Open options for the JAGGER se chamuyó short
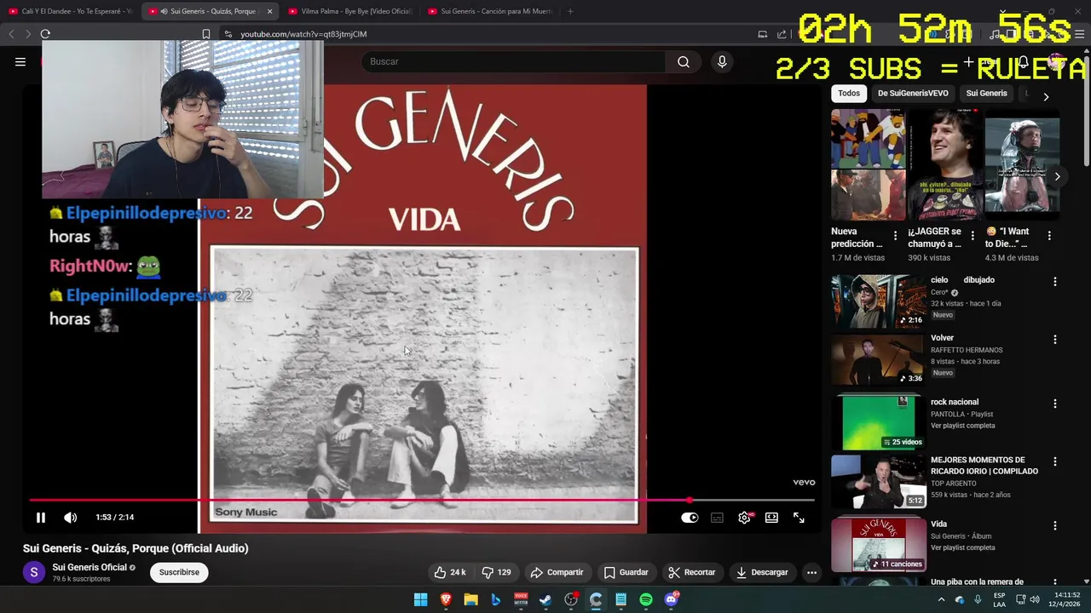Viewport: 1091px width, 613px height. [x=972, y=236]
